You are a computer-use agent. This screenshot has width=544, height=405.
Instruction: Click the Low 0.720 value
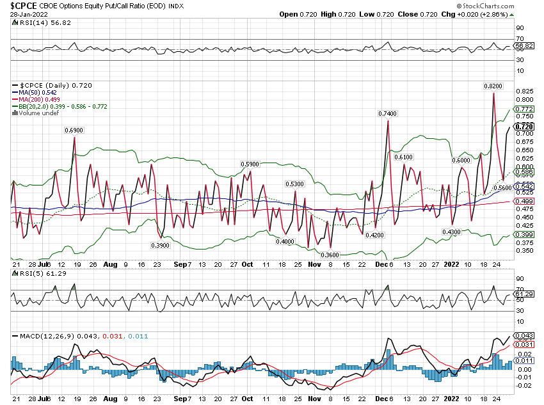point(376,14)
